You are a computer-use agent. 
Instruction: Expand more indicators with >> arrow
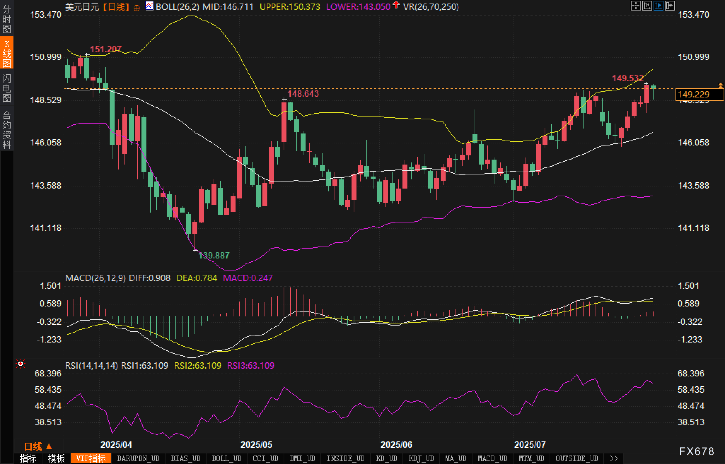tap(614, 458)
